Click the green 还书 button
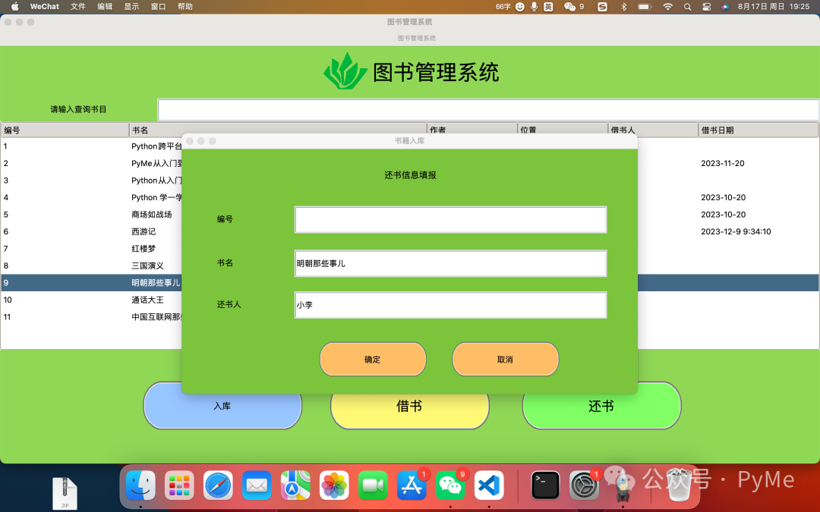820x512 pixels. (x=601, y=407)
